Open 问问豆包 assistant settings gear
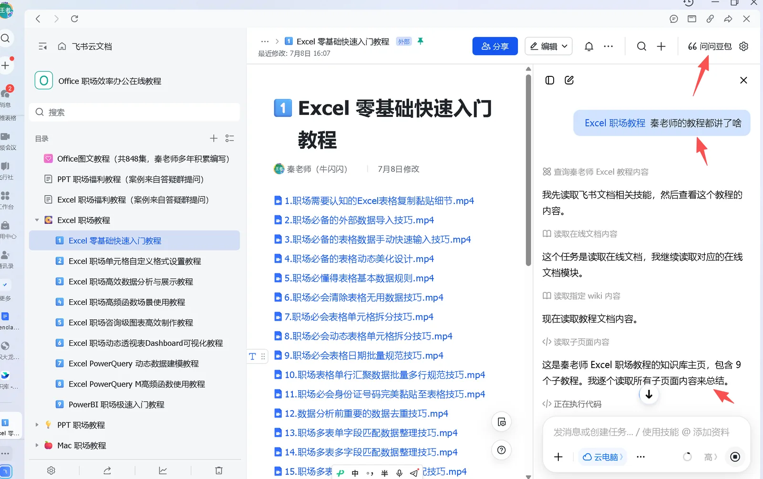The height and width of the screenshot is (479, 763). (744, 46)
